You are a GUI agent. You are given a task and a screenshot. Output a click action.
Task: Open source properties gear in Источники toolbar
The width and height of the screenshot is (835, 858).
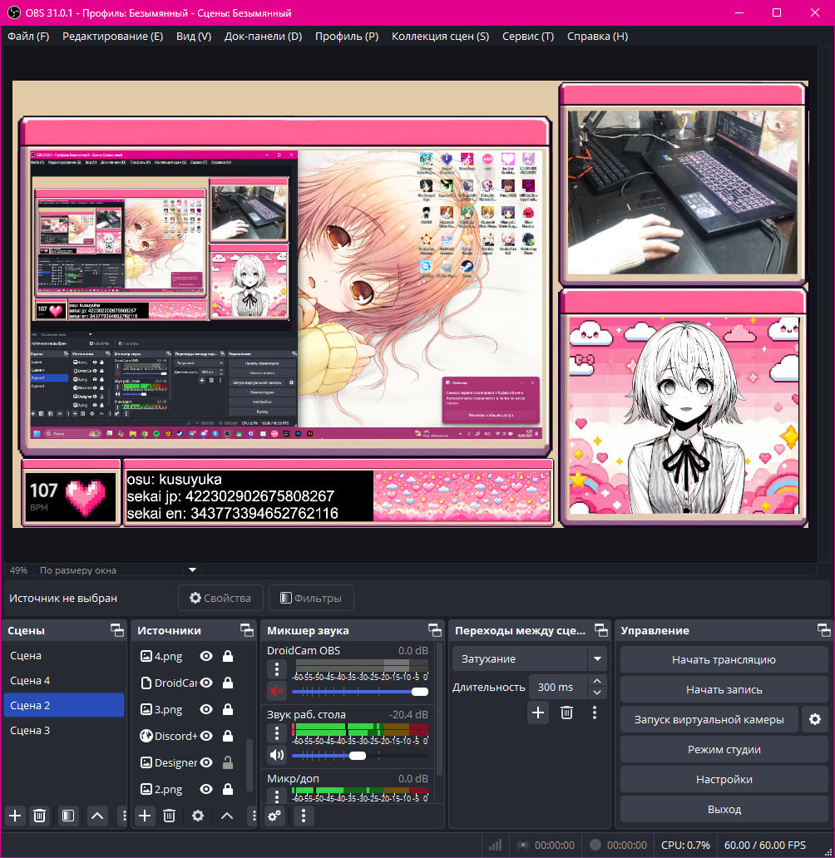(x=198, y=816)
